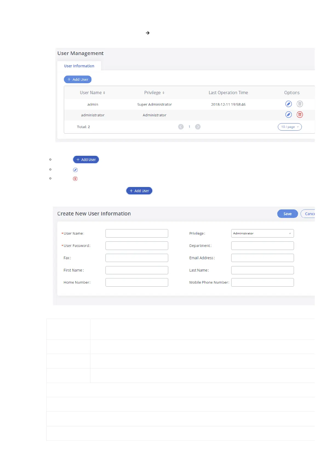Select page number 1 in pagination
This screenshot has height=461, width=326.
[x=189, y=127]
